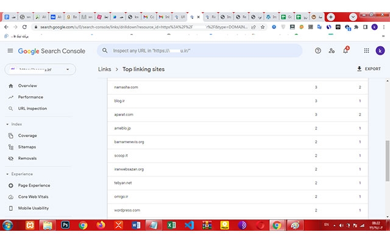Select the ameblo.jp row
The height and width of the screenshot is (243, 390).
click(x=238, y=128)
